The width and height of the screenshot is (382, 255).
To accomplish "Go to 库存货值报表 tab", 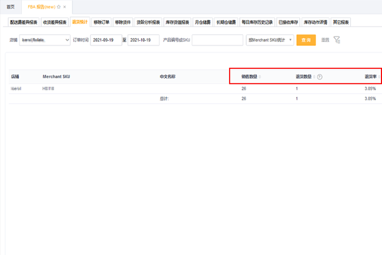I will (x=177, y=22).
